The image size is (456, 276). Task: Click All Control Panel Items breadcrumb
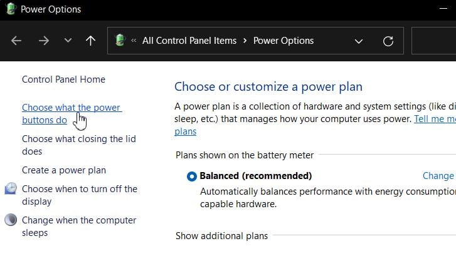tap(189, 41)
